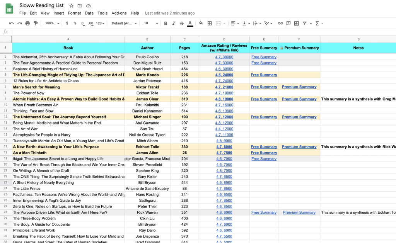Open the Borders tool
Screen dimensions: 396x243
pos(210,23)
